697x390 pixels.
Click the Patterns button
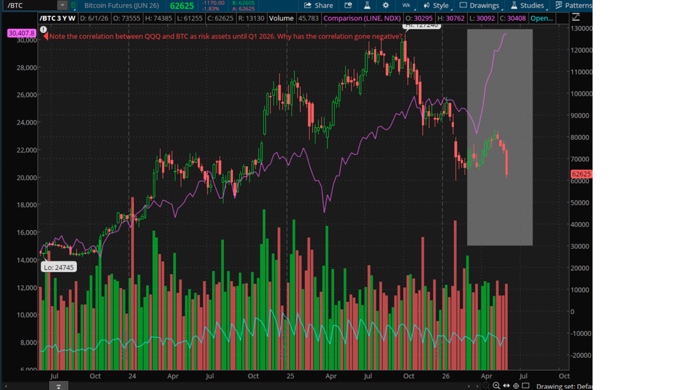[x=573, y=5]
